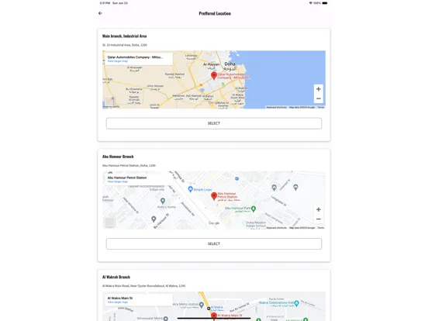Click the Wi-Fi icon in status bar
The height and width of the screenshot is (321, 428).
[x=310, y=3]
